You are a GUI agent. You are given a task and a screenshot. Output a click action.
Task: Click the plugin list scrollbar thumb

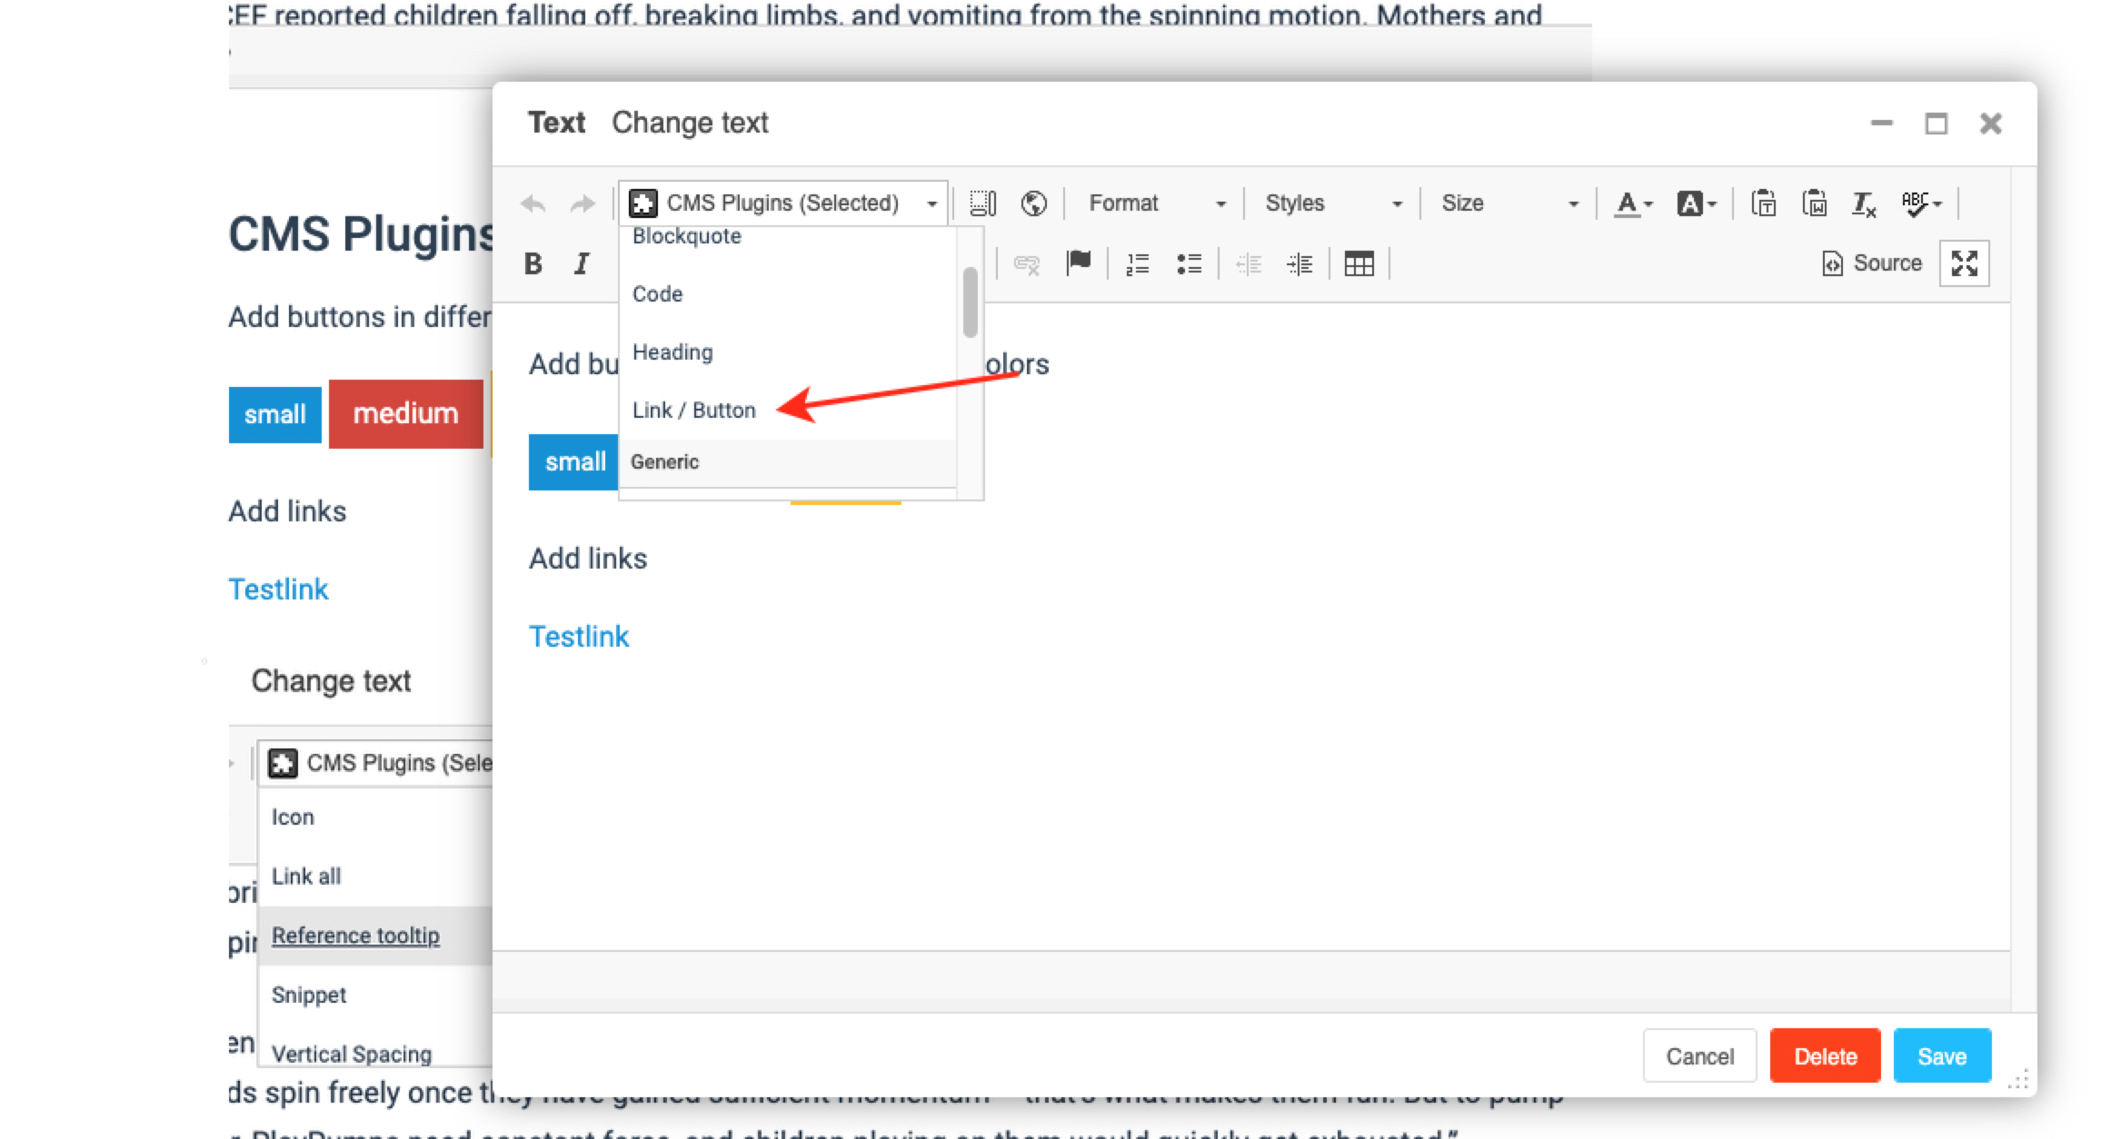[970, 302]
